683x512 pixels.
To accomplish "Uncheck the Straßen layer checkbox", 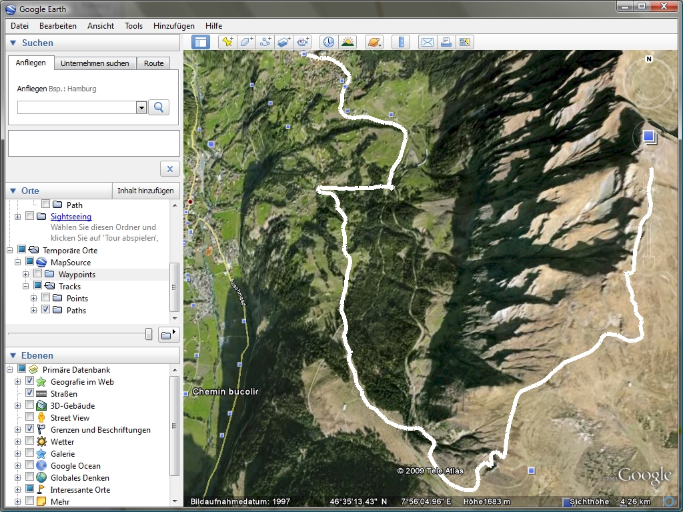I will click(29, 393).
